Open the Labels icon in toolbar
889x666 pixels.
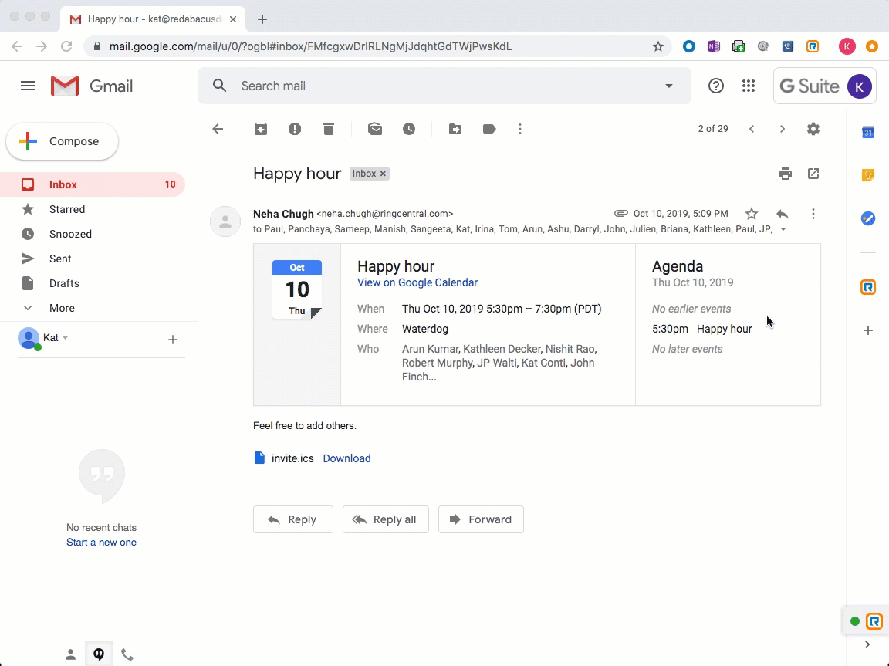[489, 129]
